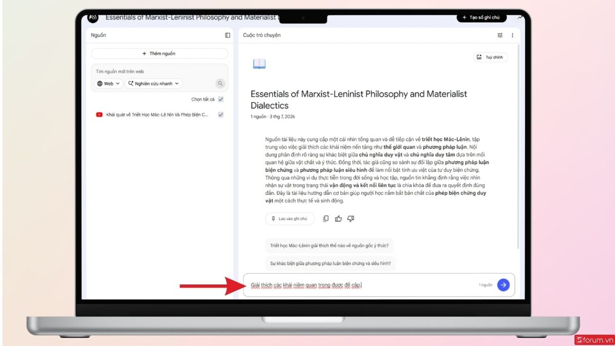Open the Tuỳ chỉnh customize button
Viewport: 615px width, 346px height.
click(x=490, y=57)
